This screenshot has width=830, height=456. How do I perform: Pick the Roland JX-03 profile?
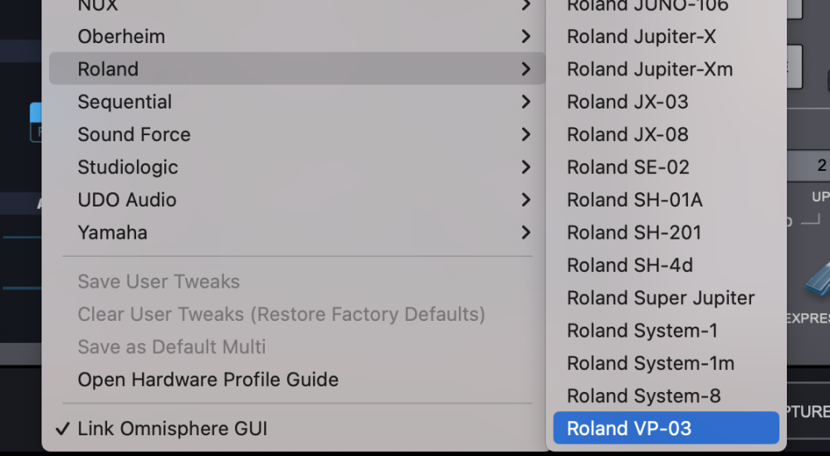point(627,102)
